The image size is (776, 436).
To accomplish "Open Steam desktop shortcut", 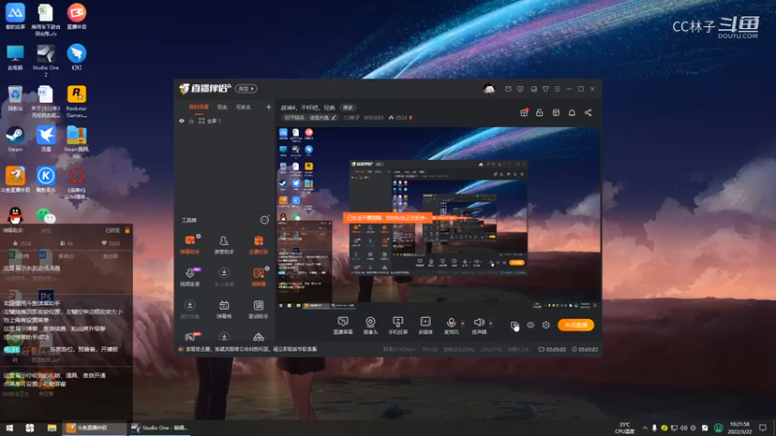I will coord(15,139).
